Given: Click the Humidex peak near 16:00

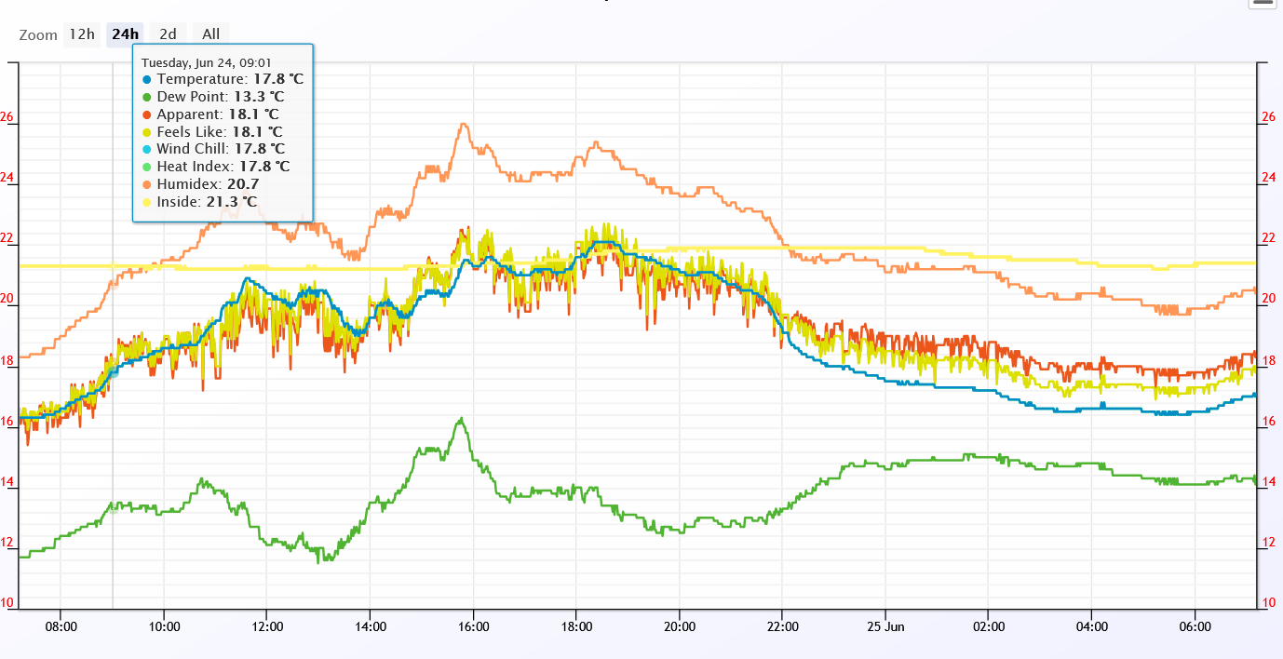Looking at the screenshot, I should pos(463,125).
